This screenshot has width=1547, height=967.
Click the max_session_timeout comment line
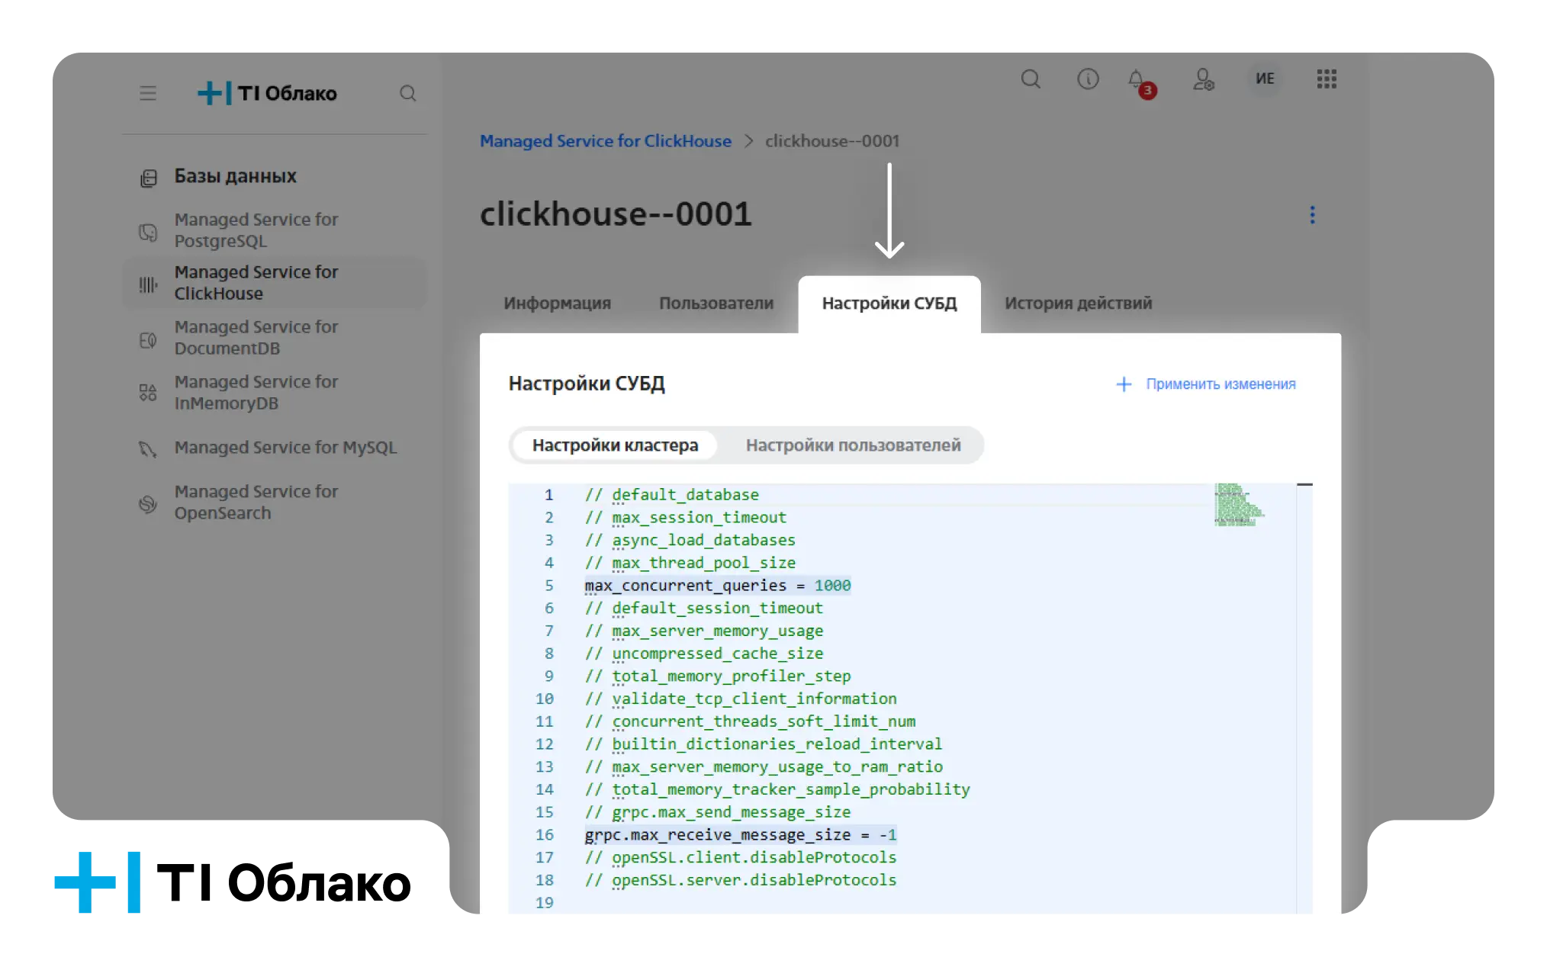coord(685,518)
